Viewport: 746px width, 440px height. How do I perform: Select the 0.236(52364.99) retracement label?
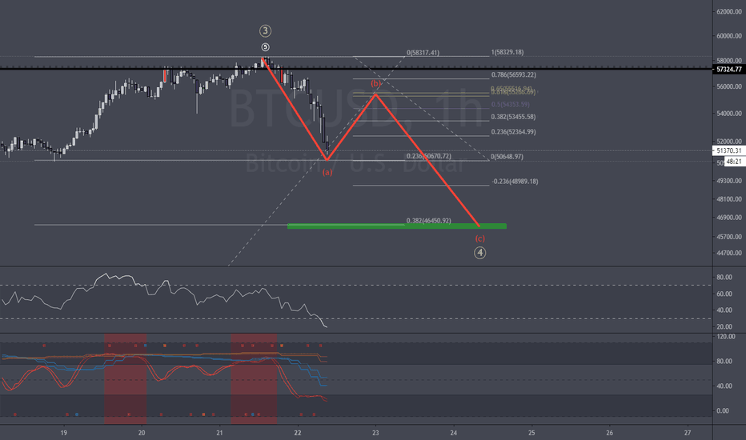click(x=513, y=132)
